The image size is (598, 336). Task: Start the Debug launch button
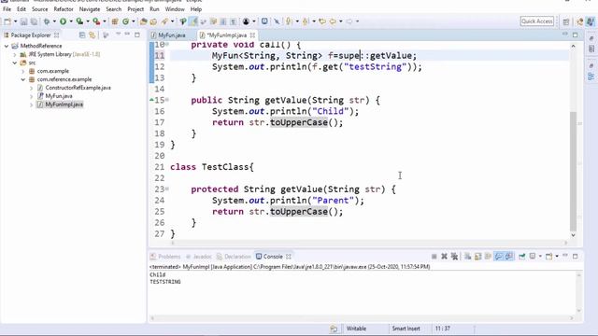point(47,21)
